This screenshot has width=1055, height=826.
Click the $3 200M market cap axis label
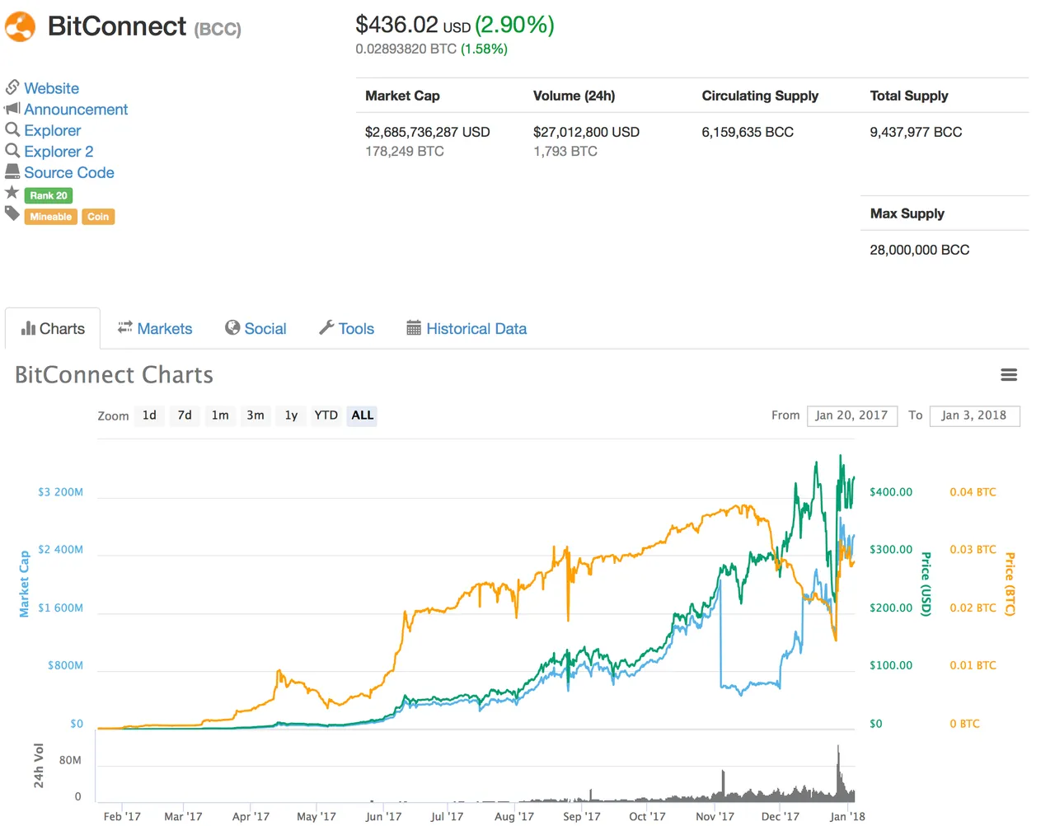tap(60, 492)
